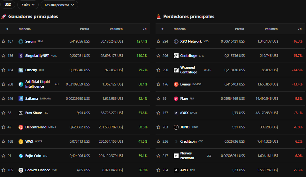
Task: Sort losers by Volumen column
Action: pyautogui.click(x=271, y=29)
